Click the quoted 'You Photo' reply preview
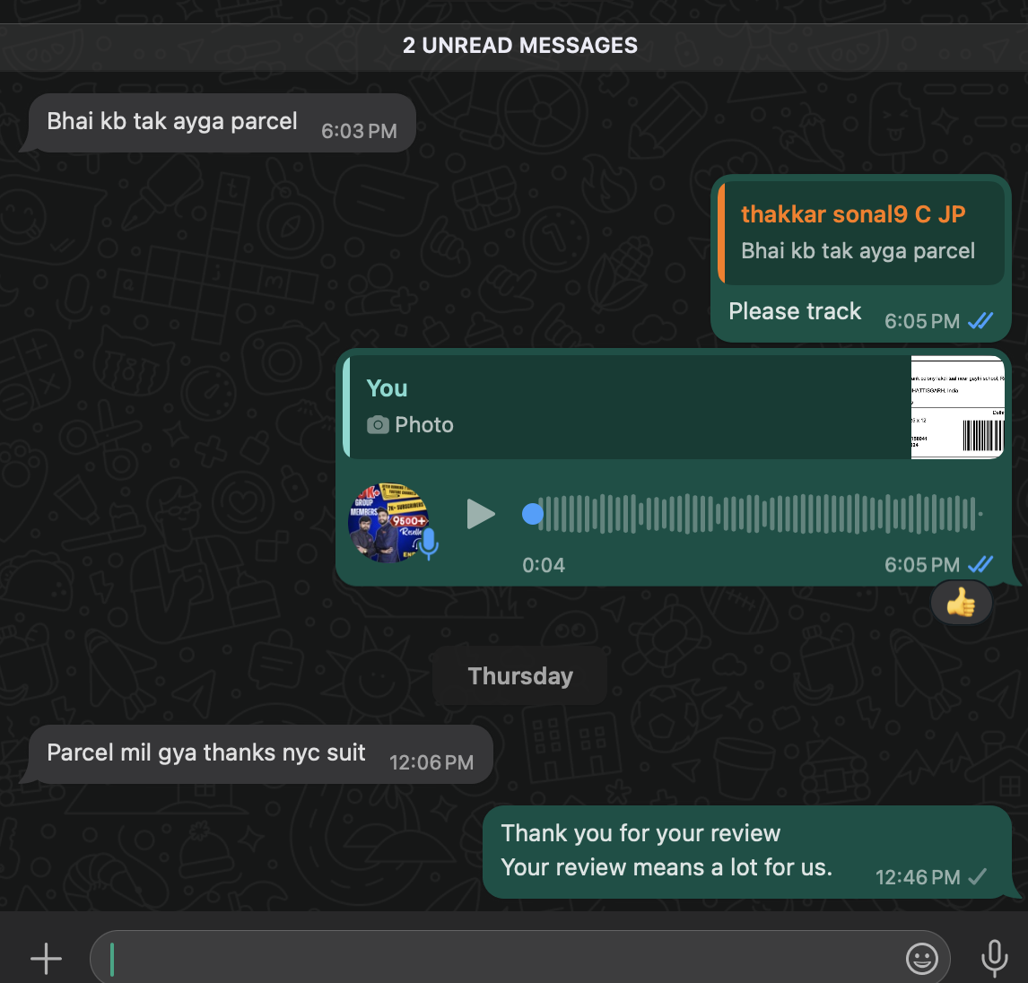The height and width of the screenshot is (983, 1028). click(x=628, y=408)
